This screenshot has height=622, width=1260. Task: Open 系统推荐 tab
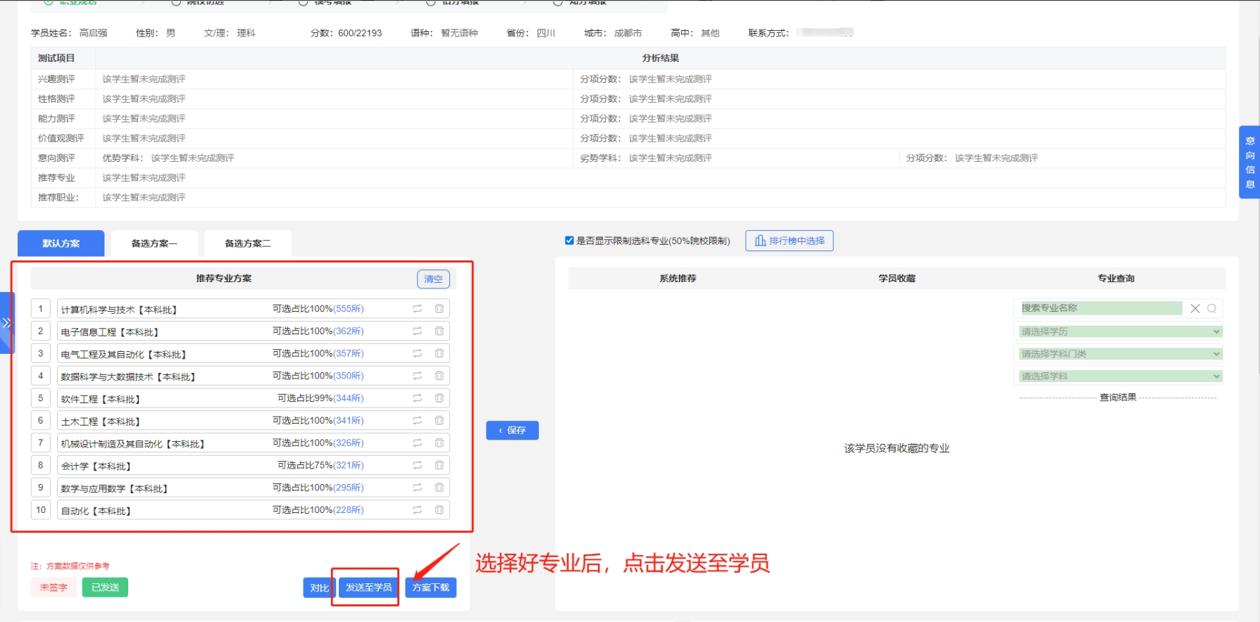678,279
